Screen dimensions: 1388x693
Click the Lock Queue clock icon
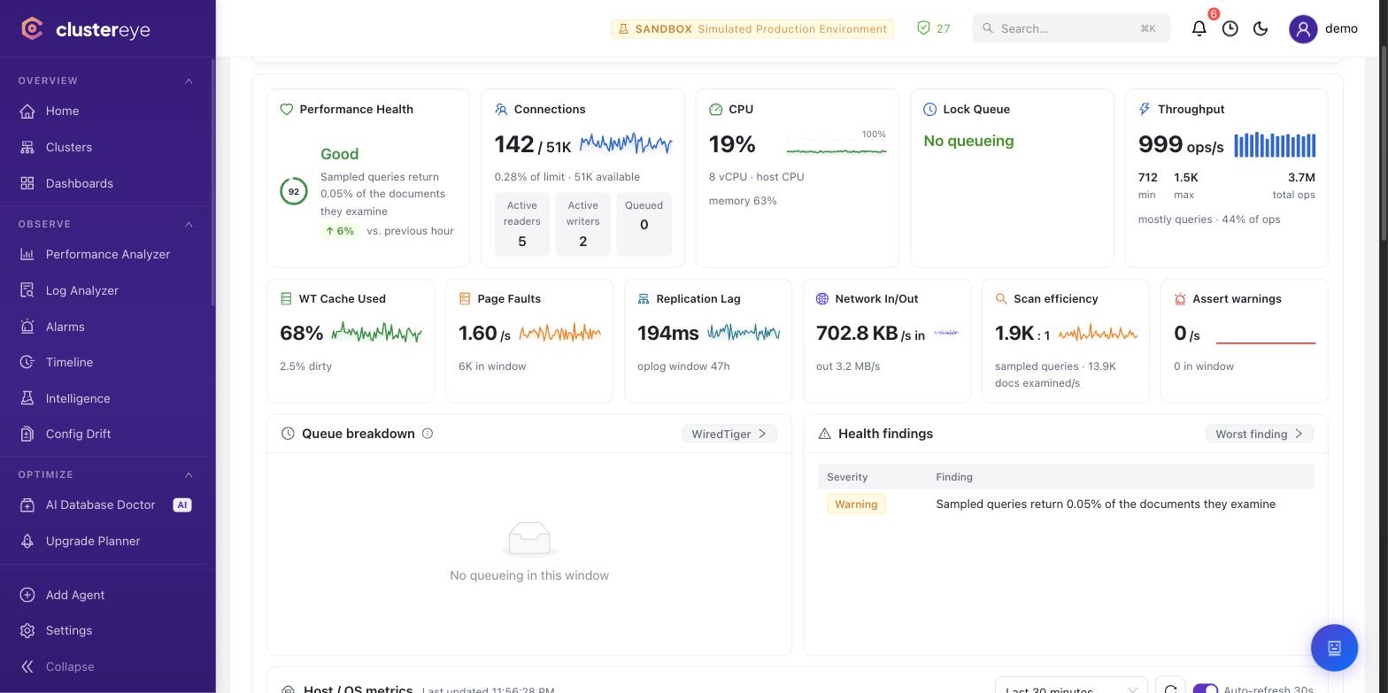(x=929, y=110)
